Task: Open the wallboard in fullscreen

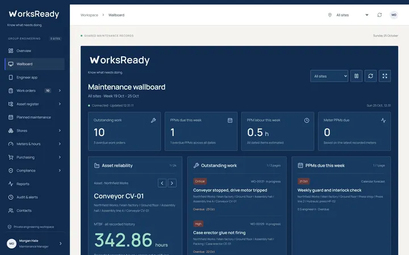Action: tap(385, 76)
